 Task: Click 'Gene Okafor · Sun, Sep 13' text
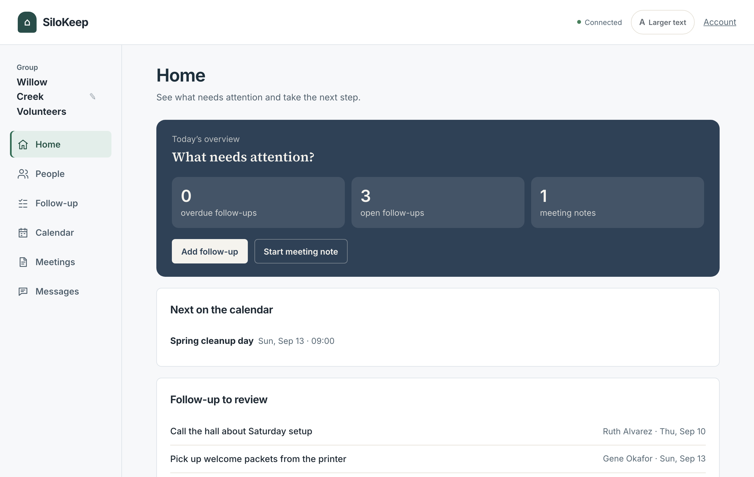[x=654, y=458]
